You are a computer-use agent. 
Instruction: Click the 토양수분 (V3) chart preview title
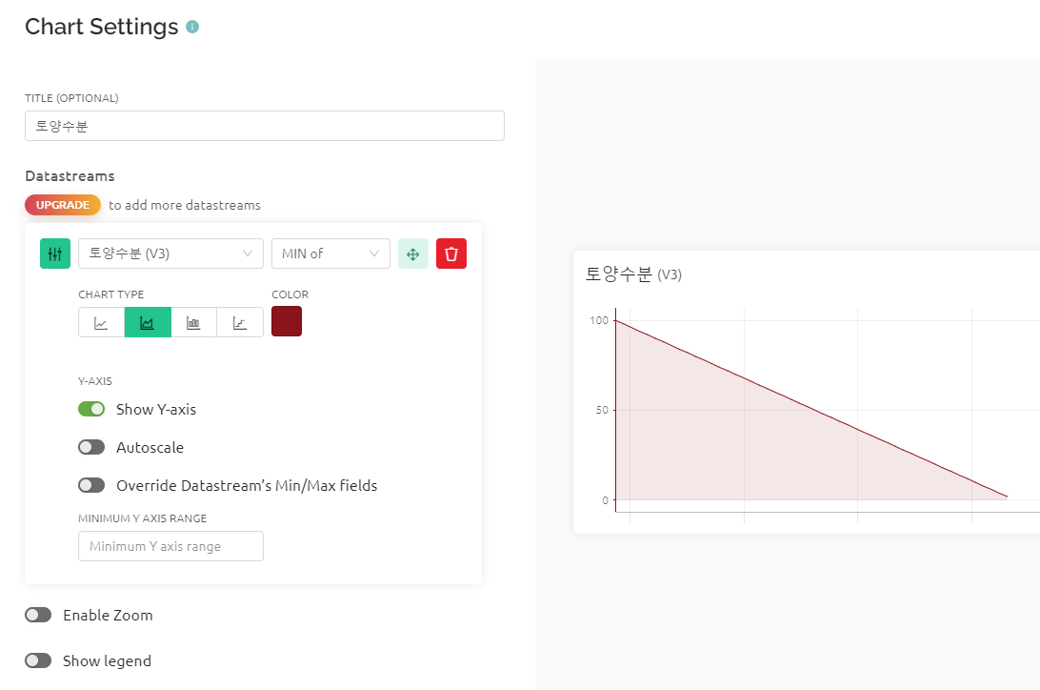click(633, 274)
